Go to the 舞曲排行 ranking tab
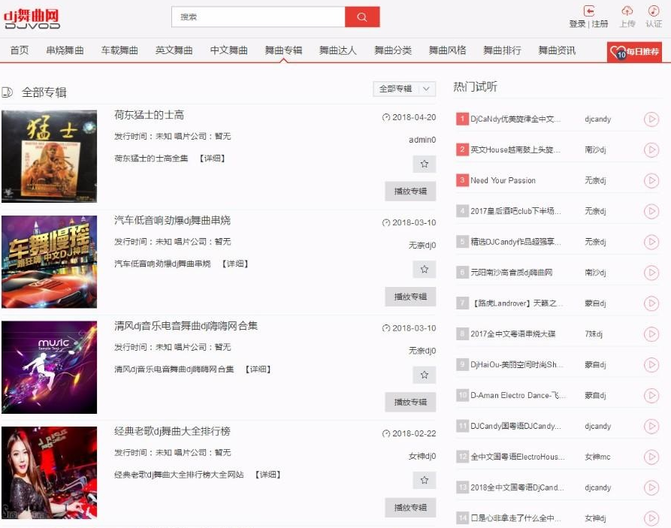Screen dimensions: 671x528 click(x=502, y=50)
